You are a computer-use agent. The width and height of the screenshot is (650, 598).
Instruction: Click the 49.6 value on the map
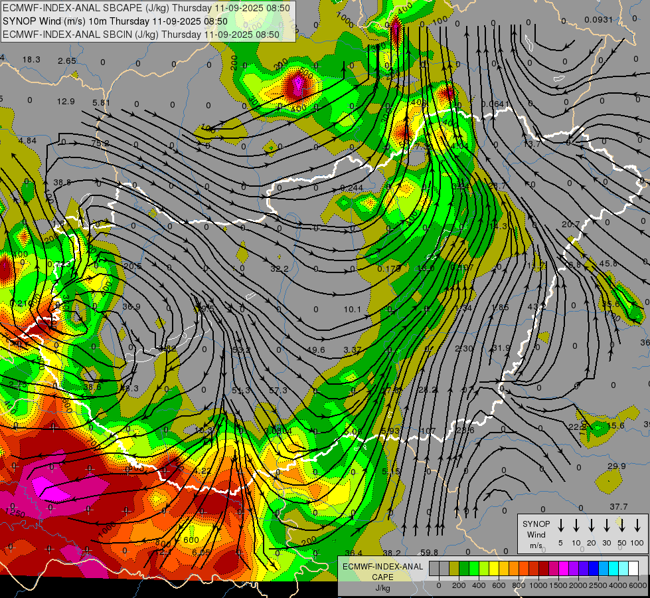[316, 349]
